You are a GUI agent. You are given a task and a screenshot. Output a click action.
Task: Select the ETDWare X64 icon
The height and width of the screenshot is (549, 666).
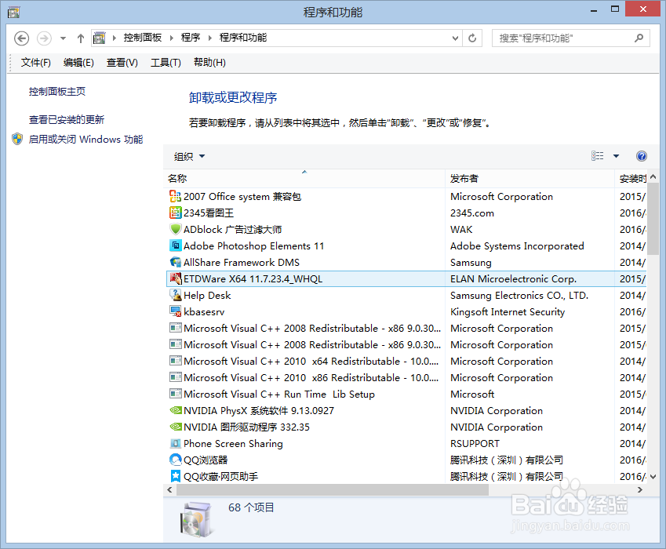pos(176,278)
